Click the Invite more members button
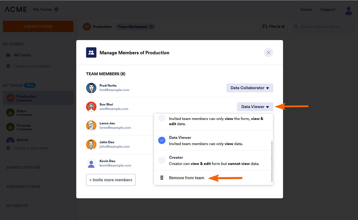The image size is (358, 220). click(111, 180)
